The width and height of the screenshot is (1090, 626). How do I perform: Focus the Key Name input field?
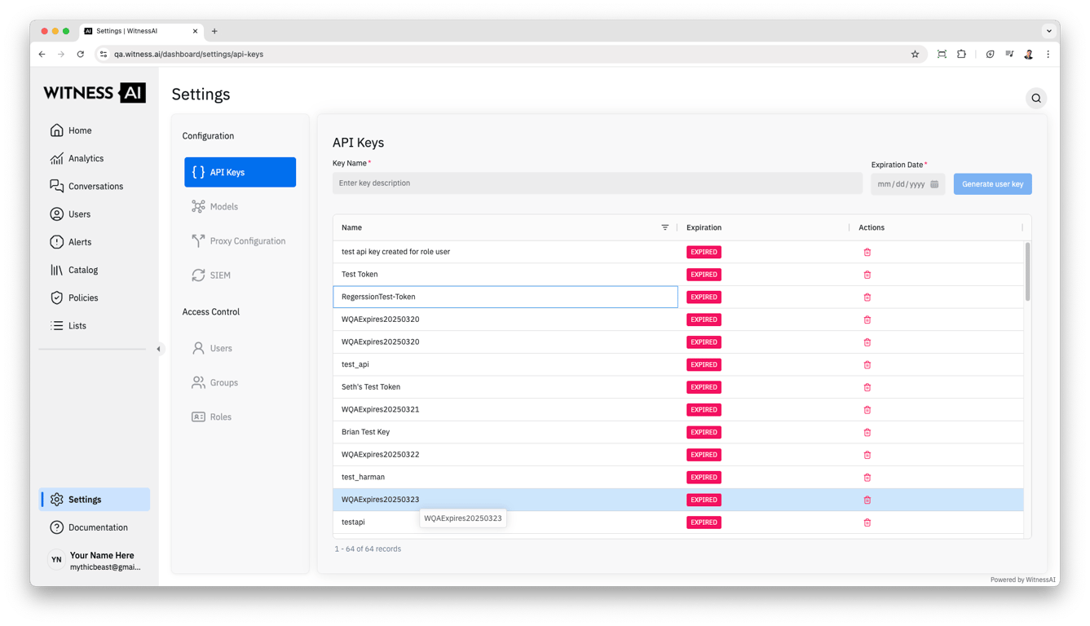(x=597, y=183)
